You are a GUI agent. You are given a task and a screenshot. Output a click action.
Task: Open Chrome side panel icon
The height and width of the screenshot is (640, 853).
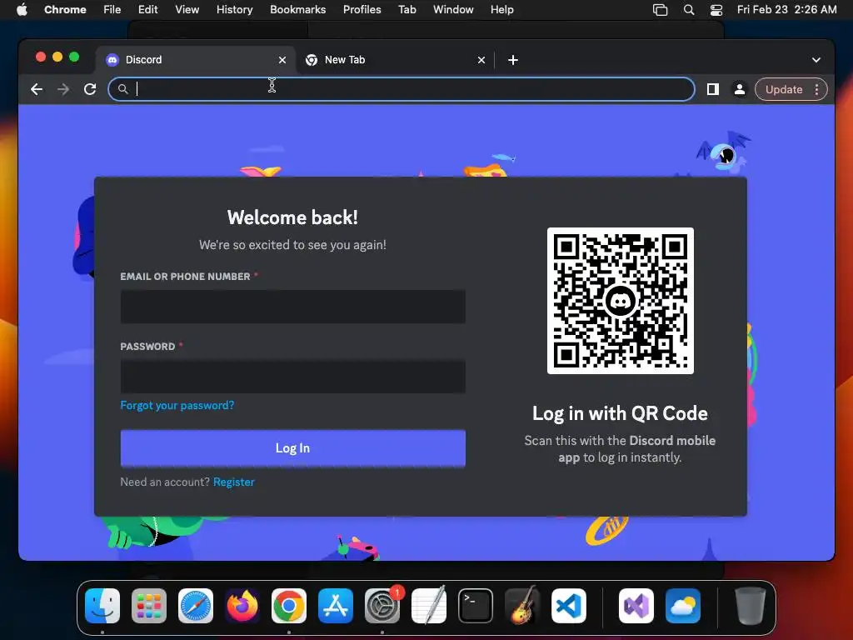coord(713,89)
